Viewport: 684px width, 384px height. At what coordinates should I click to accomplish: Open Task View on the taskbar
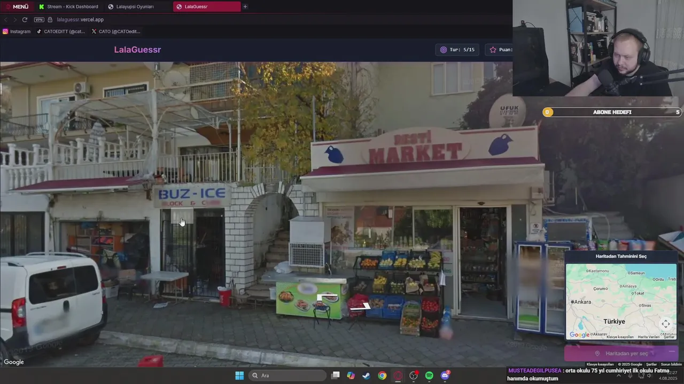point(336,375)
